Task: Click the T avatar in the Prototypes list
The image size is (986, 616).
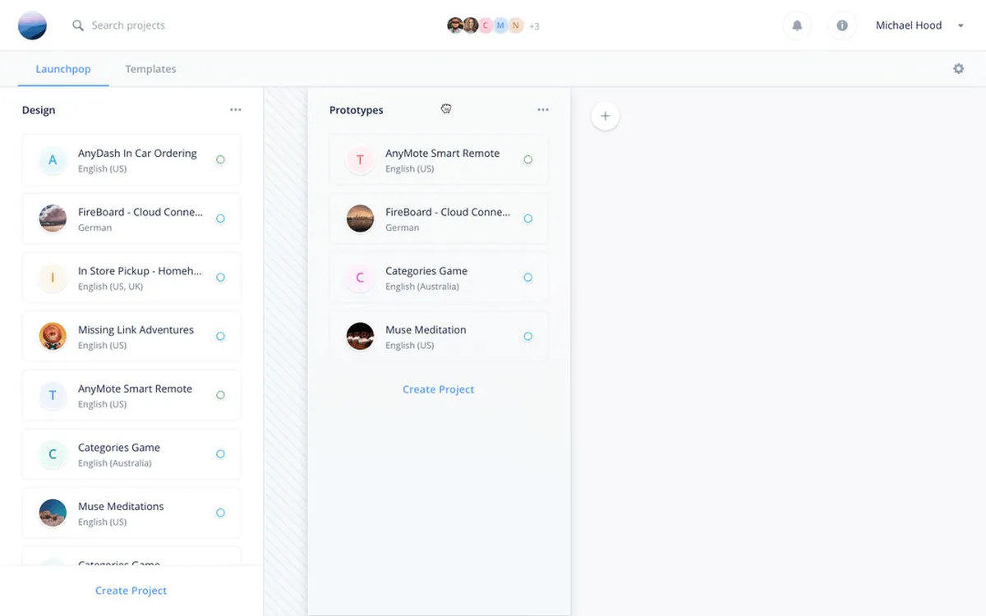Action: click(x=360, y=160)
